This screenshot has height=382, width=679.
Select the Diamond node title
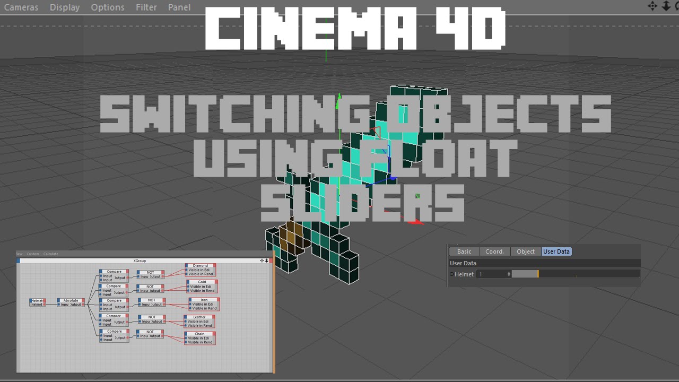pyautogui.click(x=201, y=265)
